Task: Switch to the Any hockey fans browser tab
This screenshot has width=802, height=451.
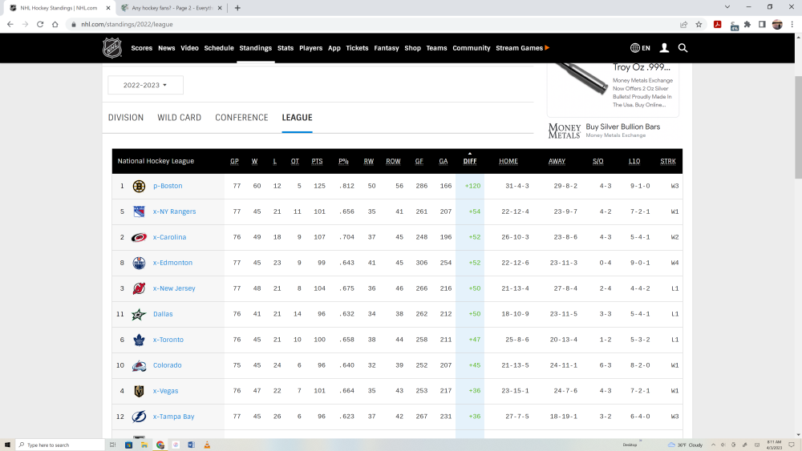Action: [172, 8]
